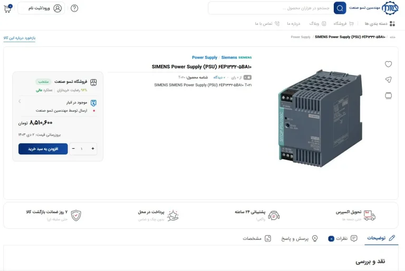Open the help question mark icon
This screenshot has height=271, width=405.
coord(74,8)
